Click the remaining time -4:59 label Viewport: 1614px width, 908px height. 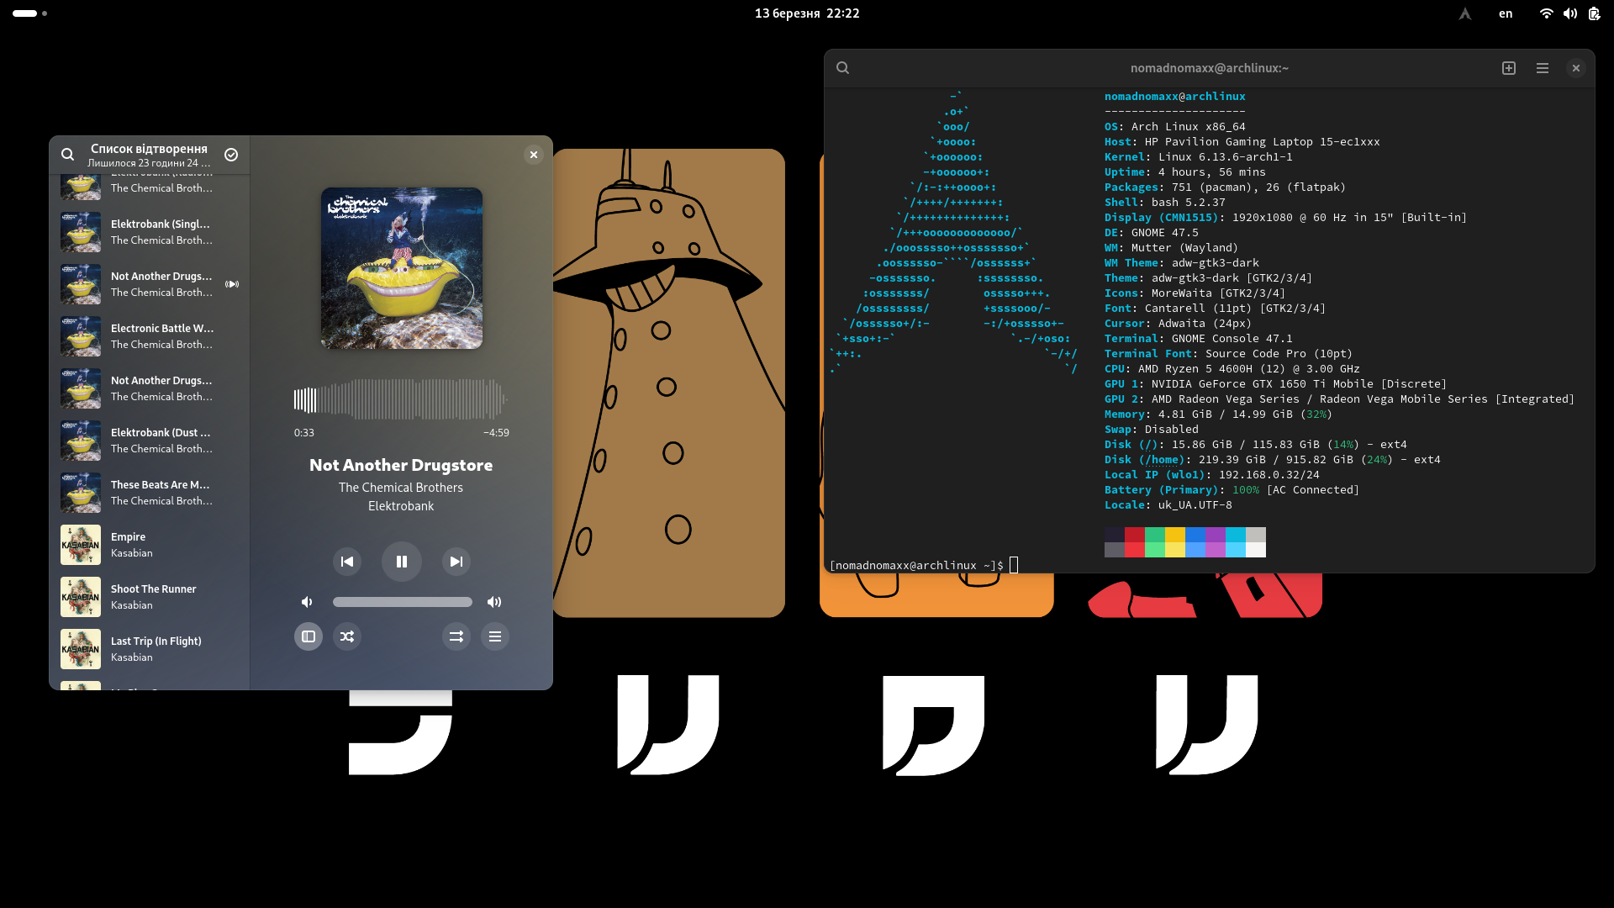496,433
